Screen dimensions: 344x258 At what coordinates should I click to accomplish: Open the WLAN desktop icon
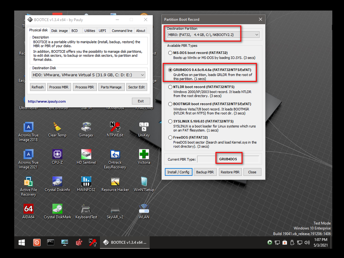(144, 211)
